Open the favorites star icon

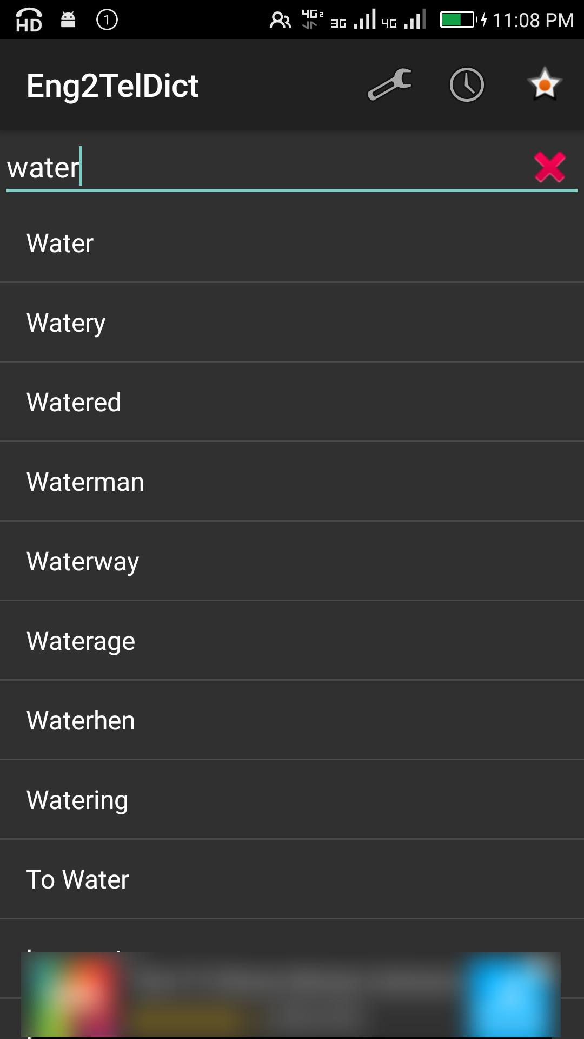545,85
